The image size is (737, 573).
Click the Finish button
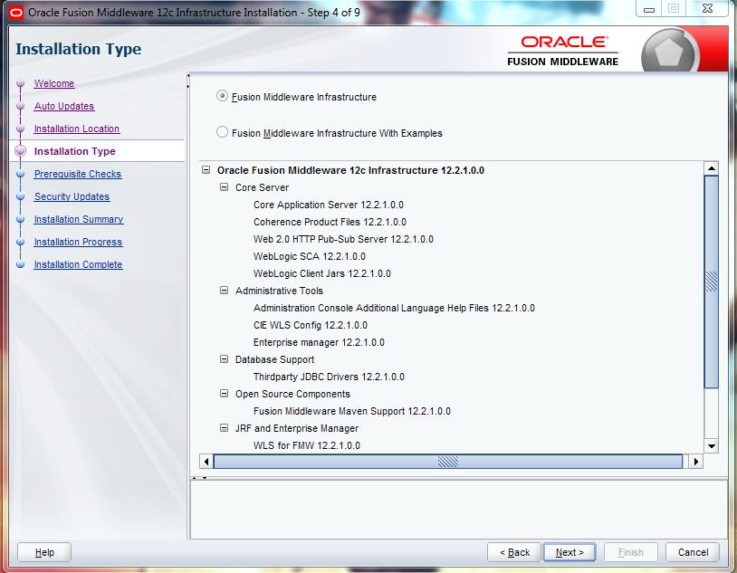(x=630, y=552)
